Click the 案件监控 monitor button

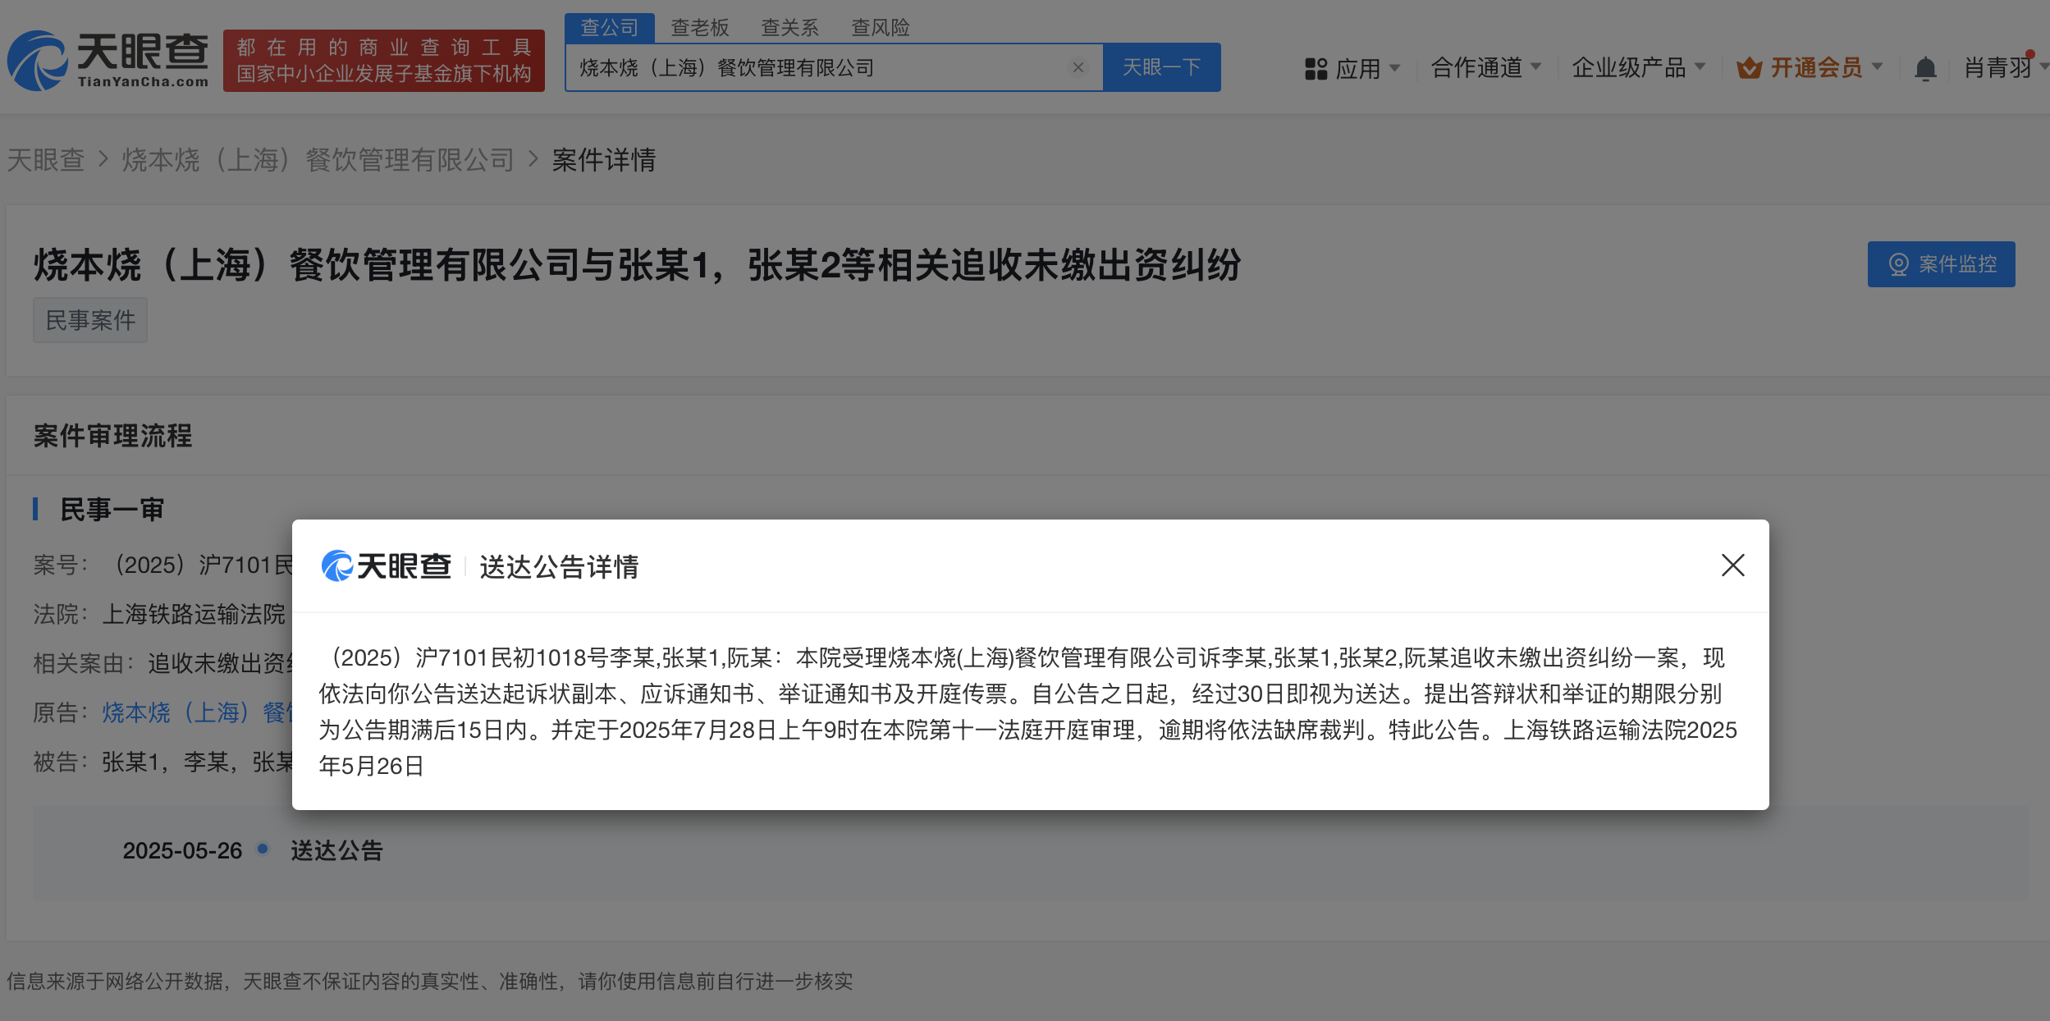click(x=1941, y=264)
